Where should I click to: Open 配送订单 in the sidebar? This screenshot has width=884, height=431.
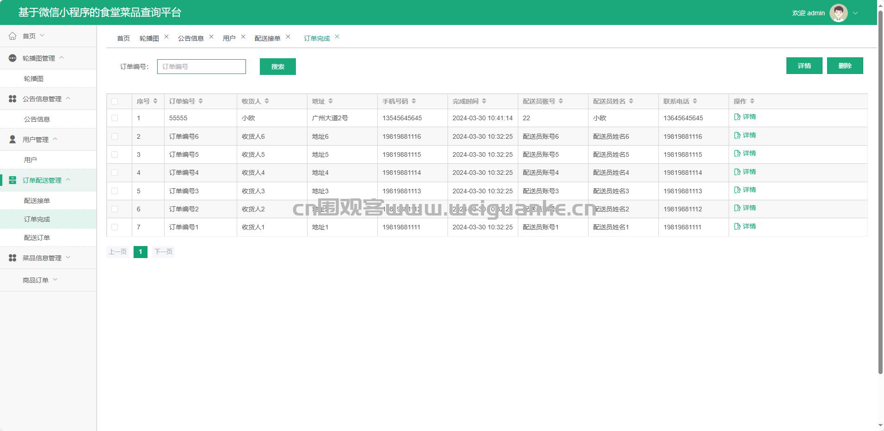point(37,238)
